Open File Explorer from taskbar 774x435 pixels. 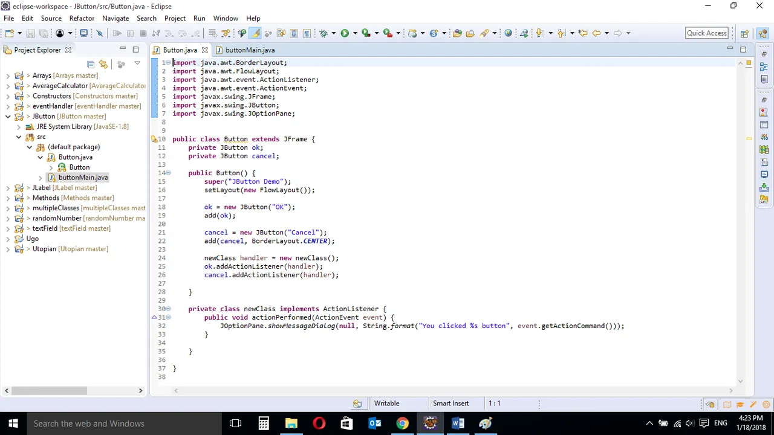coord(291,424)
